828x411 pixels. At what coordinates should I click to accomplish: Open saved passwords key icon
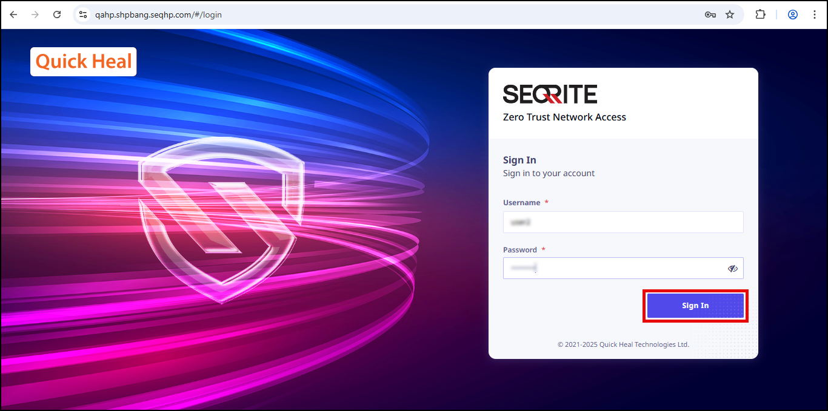click(710, 15)
